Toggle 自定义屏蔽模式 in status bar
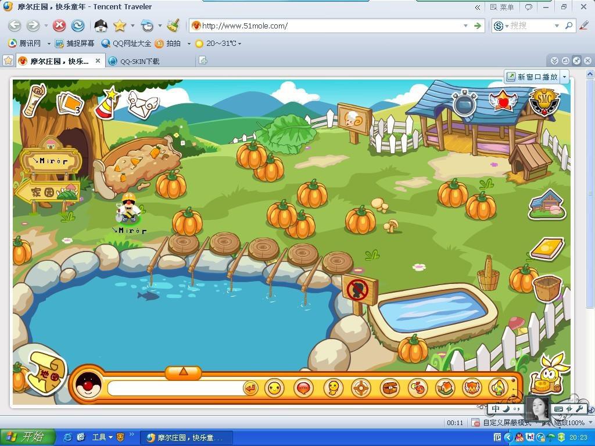This screenshot has width=595, height=446. [502, 423]
